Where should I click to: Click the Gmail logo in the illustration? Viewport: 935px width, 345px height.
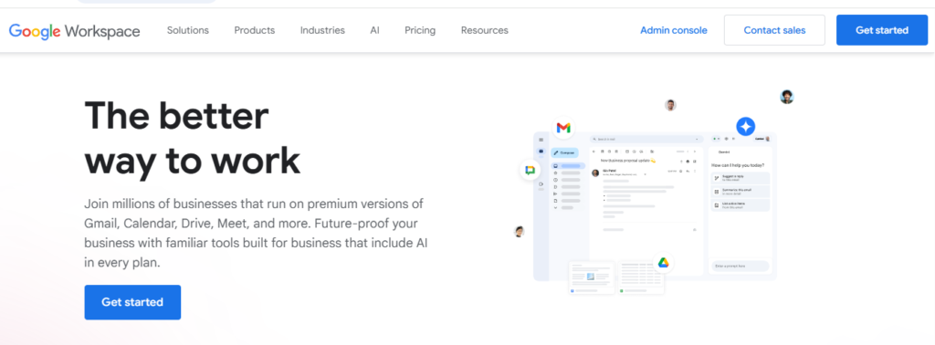[563, 128]
